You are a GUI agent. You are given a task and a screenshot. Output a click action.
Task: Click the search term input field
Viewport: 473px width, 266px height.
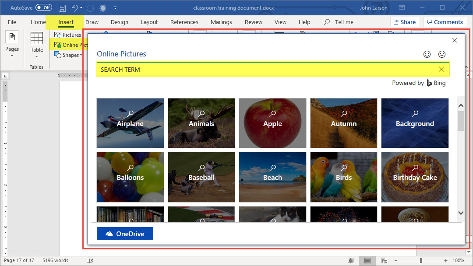tap(267, 69)
